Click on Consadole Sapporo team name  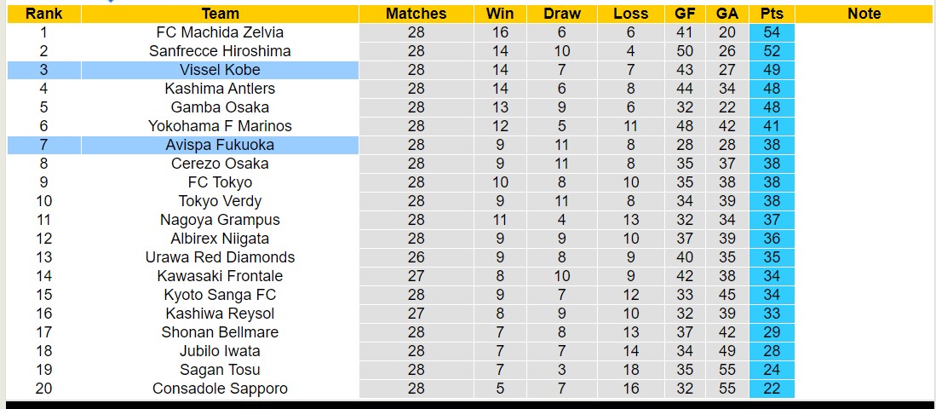tap(220, 389)
